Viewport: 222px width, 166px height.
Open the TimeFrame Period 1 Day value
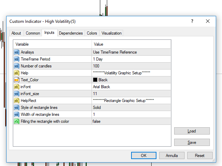point(99,59)
